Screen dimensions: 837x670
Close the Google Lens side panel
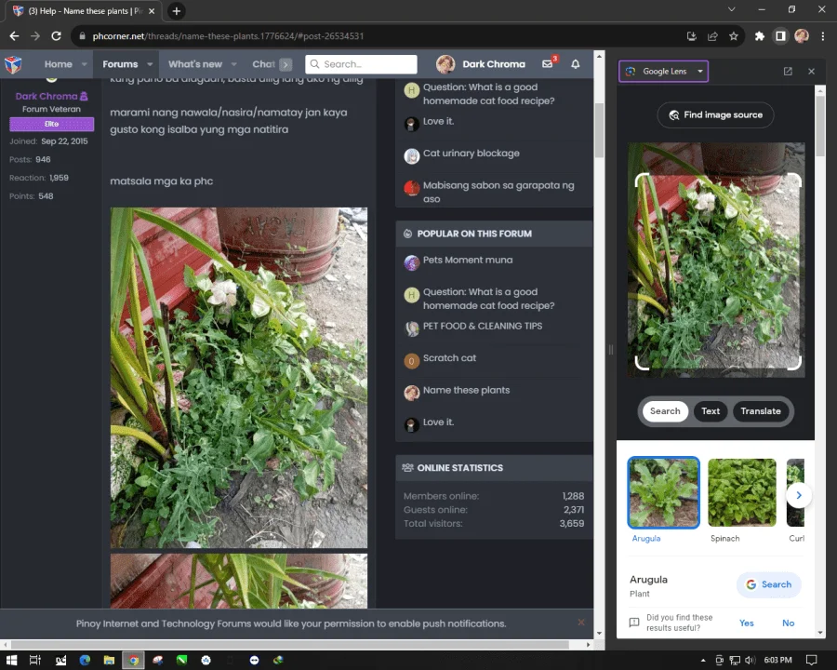pos(811,71)
